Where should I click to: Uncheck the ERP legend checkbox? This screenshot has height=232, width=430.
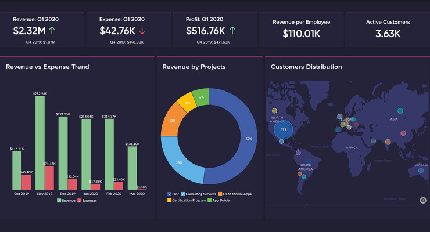point(169,194)
